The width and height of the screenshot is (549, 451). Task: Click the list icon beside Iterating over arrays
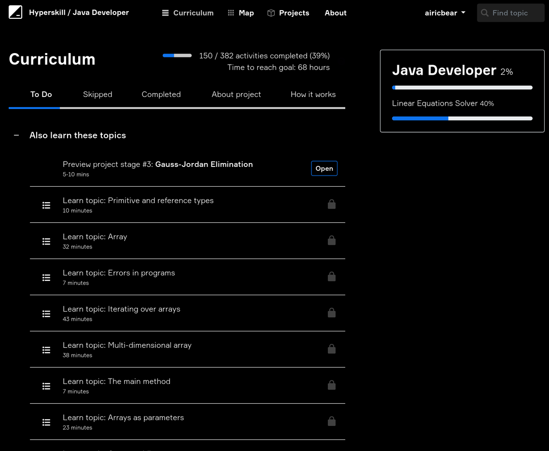(46, 314)
